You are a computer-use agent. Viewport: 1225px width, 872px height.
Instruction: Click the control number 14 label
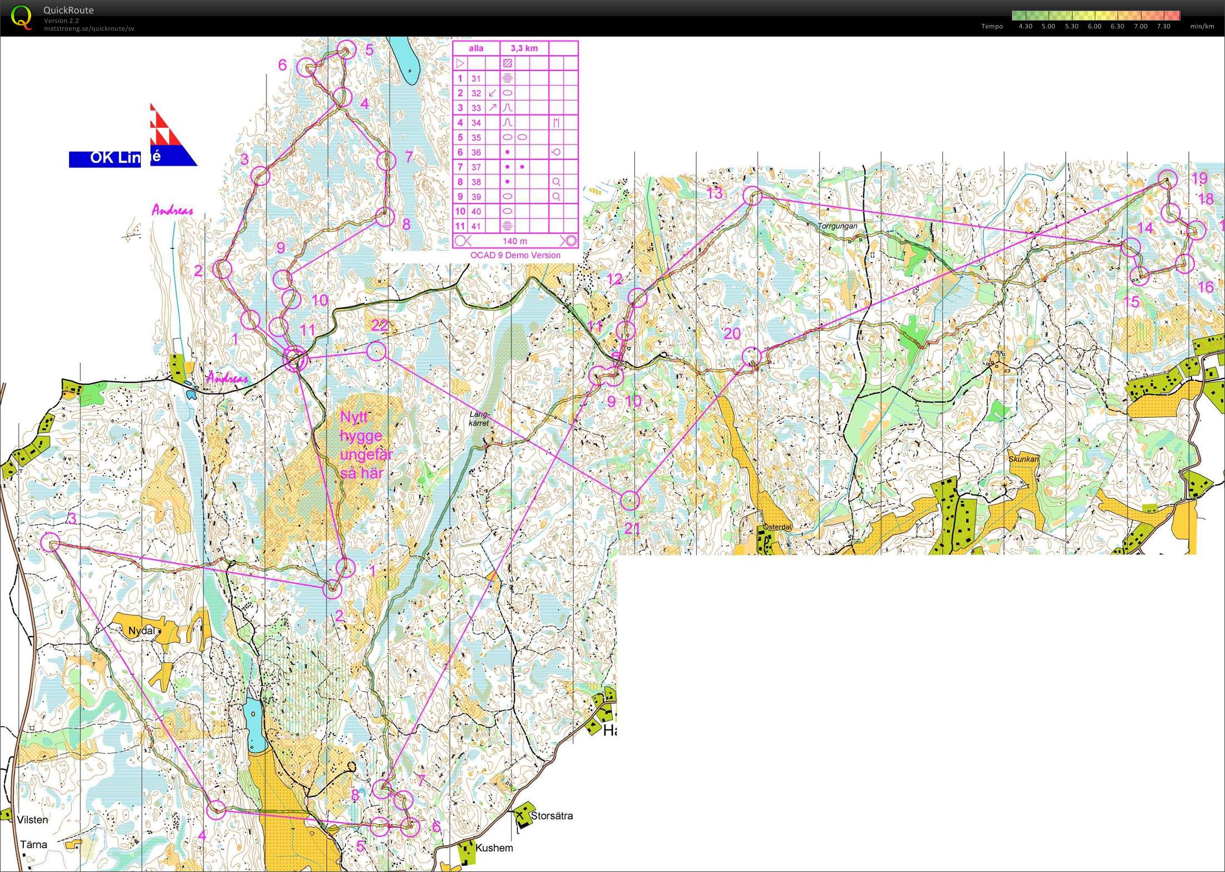[1145, 228]
